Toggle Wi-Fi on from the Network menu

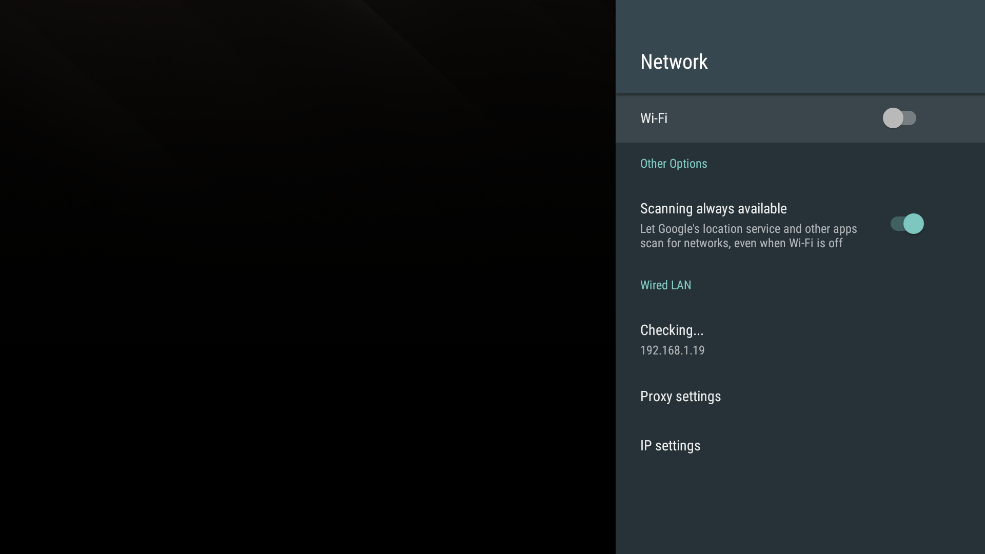[900, 118]
